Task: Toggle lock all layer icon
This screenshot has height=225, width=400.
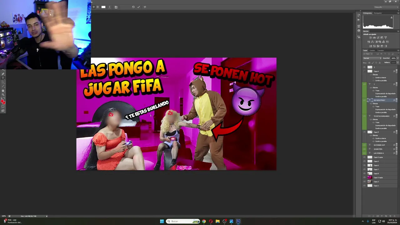Action: (x=380, y=62)
